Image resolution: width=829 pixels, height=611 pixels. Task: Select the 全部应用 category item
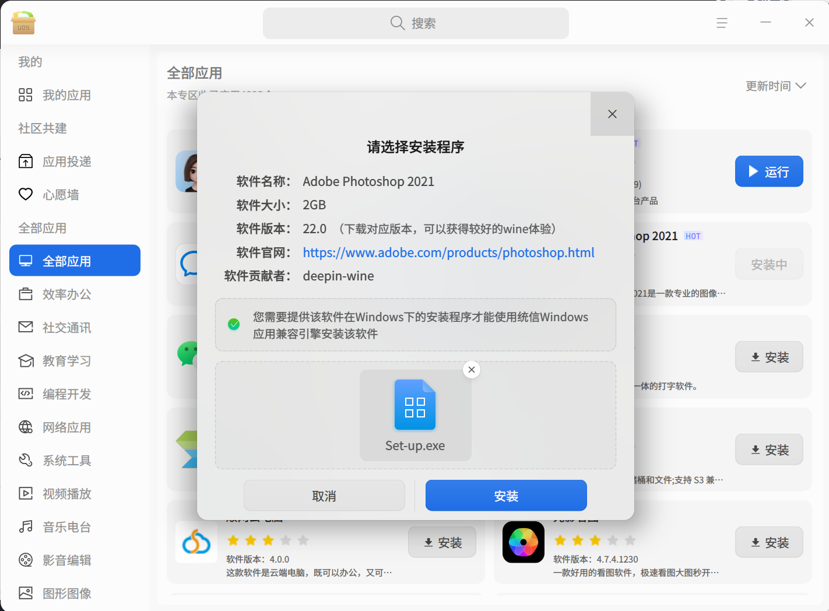75,261
